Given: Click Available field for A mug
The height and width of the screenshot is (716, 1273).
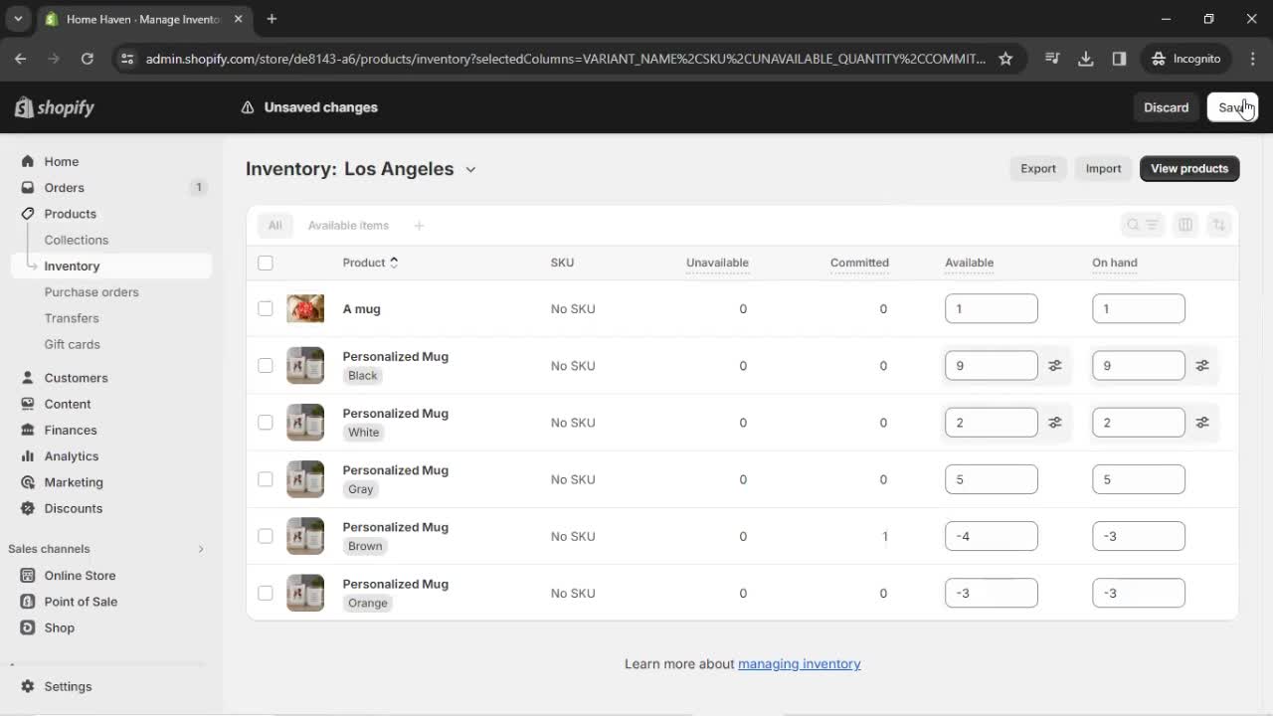Looking at the screenshot, I should (991, 308).
